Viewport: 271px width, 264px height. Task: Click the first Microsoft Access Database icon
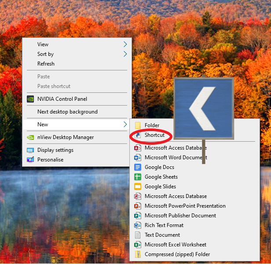click(x=138, y=148)
